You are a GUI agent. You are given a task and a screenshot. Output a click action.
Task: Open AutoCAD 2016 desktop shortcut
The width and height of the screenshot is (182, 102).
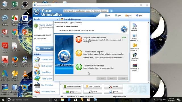[5, 62]
